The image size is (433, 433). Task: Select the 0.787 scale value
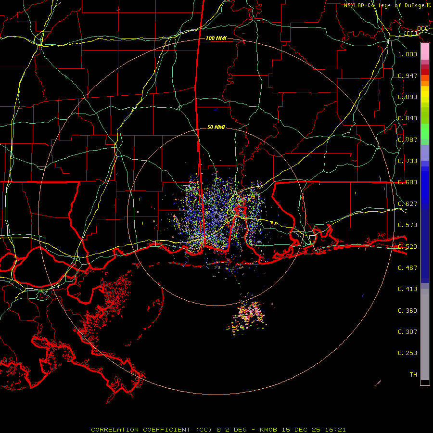(x=408, y=140)
